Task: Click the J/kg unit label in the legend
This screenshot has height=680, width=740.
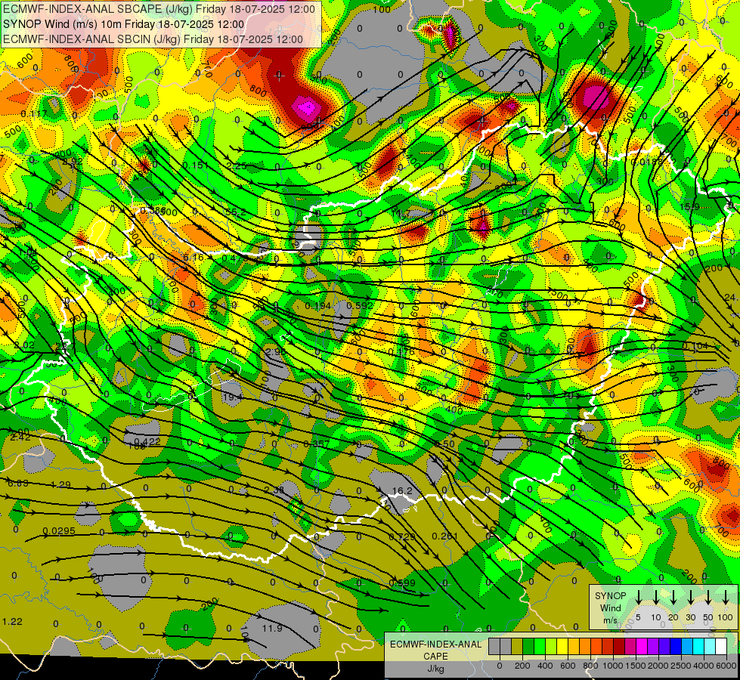Action: pyautogui.click(x=435, y=669)
